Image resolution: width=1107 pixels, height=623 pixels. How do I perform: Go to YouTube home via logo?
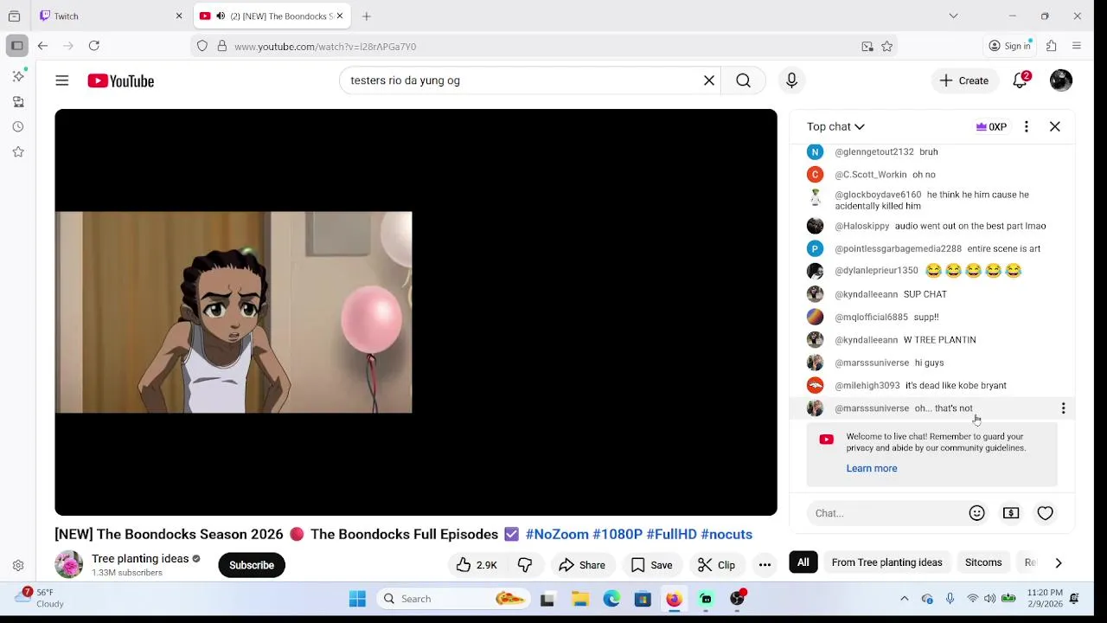coord(120,80)
